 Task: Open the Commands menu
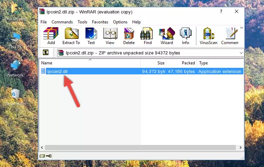click(x=62, y=22)
